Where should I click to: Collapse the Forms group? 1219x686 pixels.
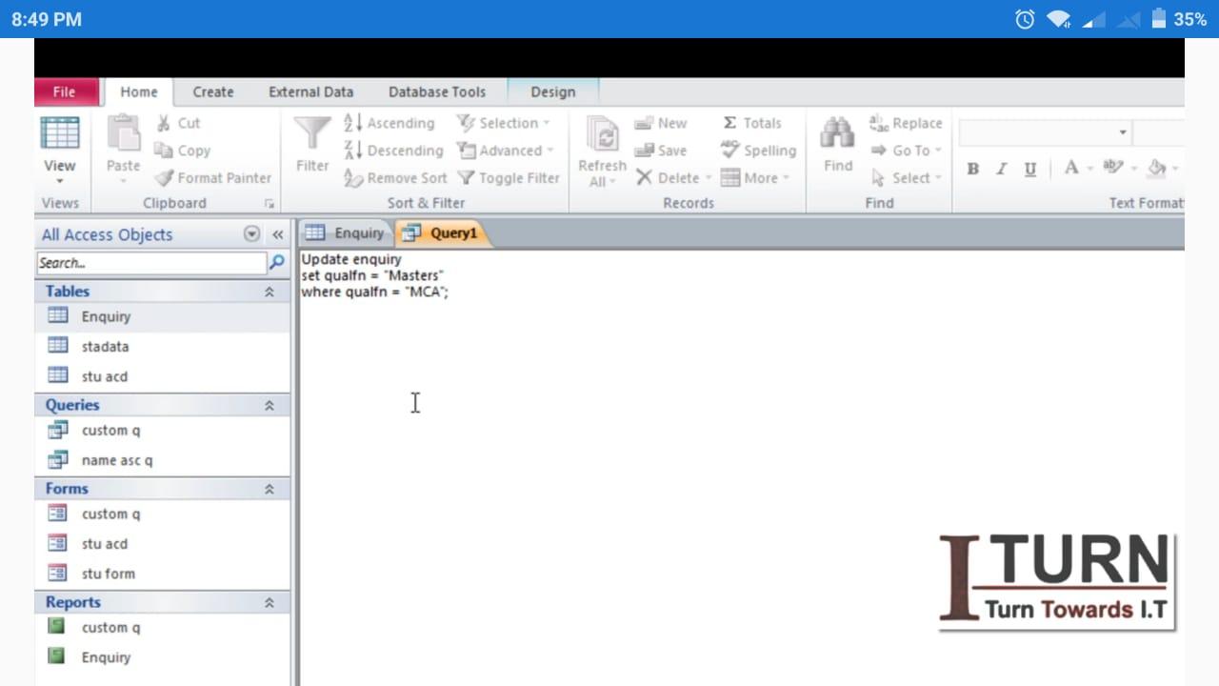pos(270,489)
